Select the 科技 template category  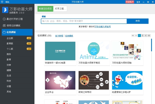click(9, 81)
